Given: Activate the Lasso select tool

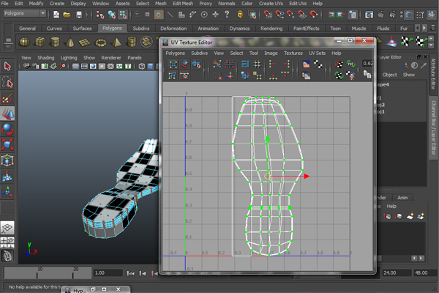Looking at the screenshot, I should pos(7,83).
